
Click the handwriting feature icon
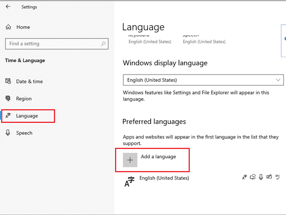[x=269, y=177]
